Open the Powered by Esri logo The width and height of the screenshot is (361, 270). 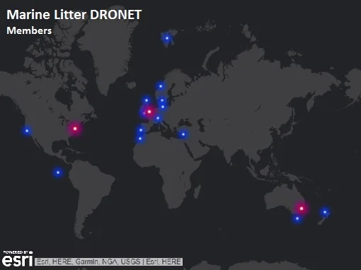pyautogui.click(x=18, y=259)
